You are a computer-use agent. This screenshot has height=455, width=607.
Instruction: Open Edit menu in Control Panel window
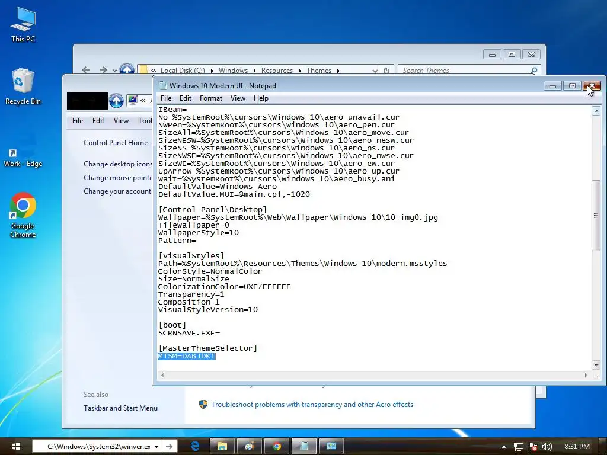pyautogui.click(x=98, y=121)
